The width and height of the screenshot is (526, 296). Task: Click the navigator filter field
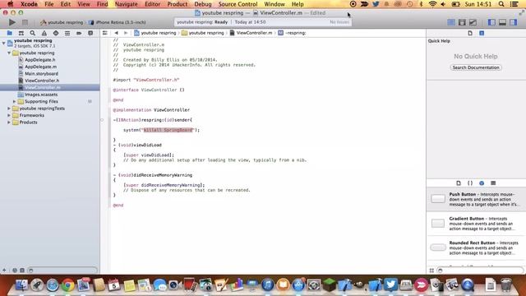coord(62,271)
